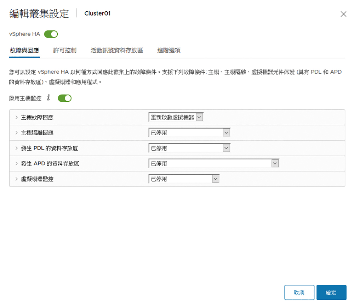Open 主機故障回應 dropdown showing 重新啟動虛擬機器
The height and width of the screenshot is (305, 354).
coord(176,117)
